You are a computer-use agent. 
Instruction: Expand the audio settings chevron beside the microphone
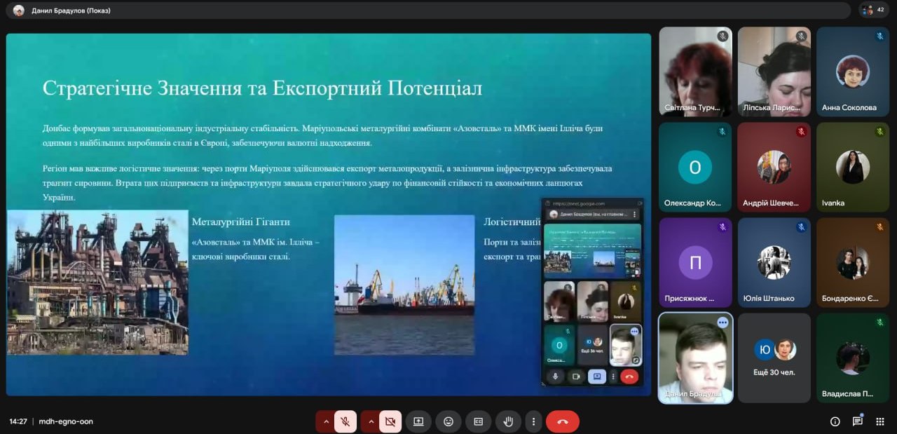click(x=325, y=421)
